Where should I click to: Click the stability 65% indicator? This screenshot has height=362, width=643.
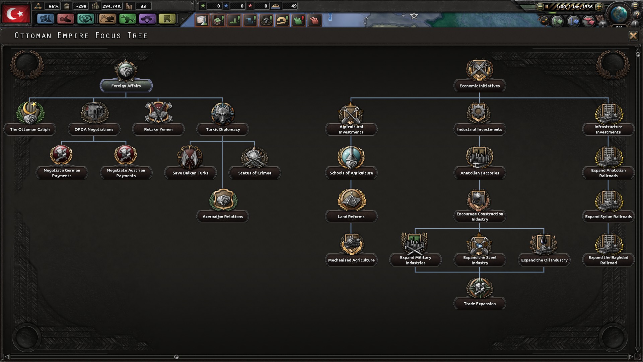47,6
